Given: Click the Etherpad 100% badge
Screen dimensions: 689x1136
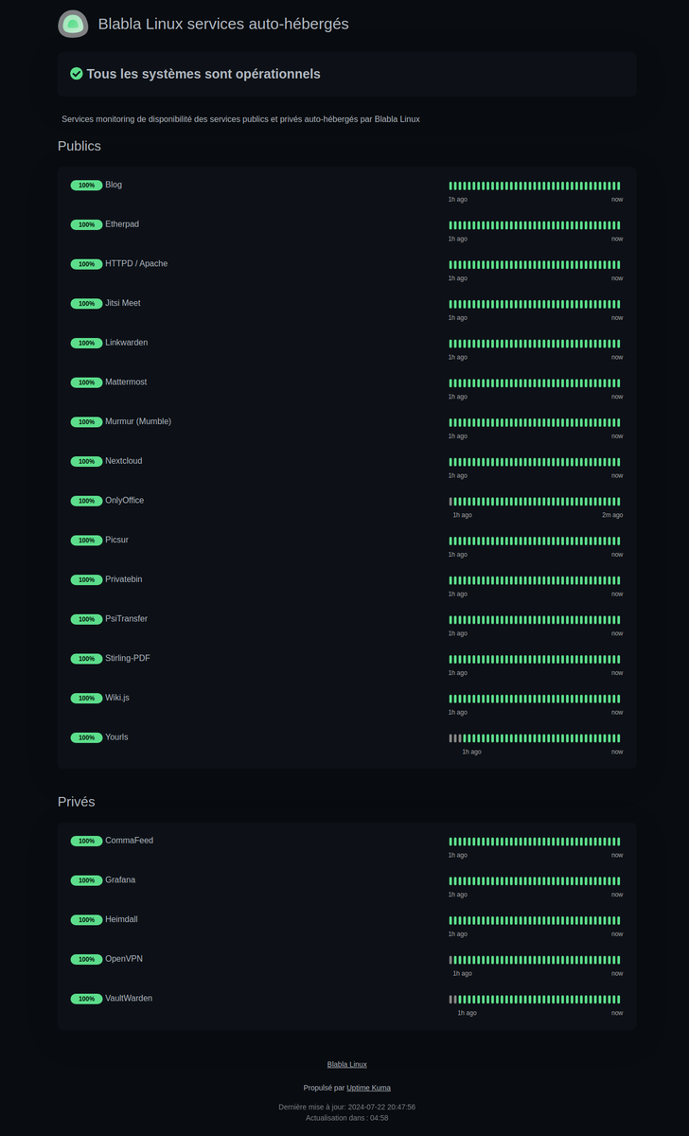Looking at the screenshot, I should (86, 225).
